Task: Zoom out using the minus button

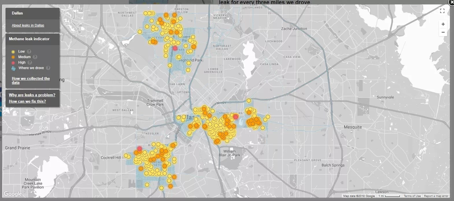Action: [x=443, y=32]
